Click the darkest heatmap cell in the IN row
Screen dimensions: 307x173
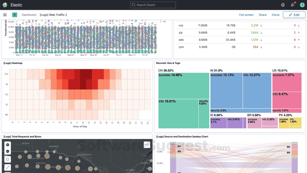pos(83,84)
